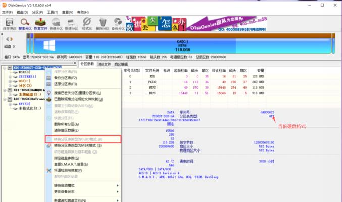Click the 搜索分区 magnifier toolbar icon
This screenshot has width=342, height=202.
pyautogui.click(x=25, y=22)
